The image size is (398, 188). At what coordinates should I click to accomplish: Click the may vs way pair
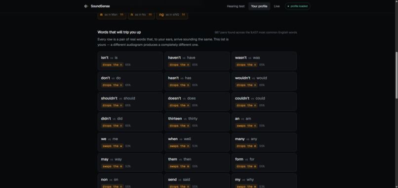[x=130, y=162]
